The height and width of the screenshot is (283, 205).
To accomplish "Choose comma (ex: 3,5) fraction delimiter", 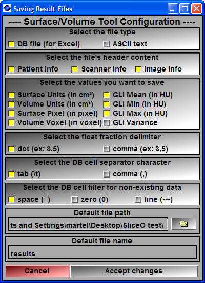I will pos(107,149).
